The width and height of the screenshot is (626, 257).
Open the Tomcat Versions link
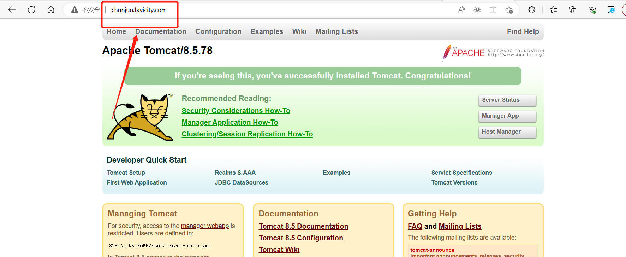[x=454, y=182]
